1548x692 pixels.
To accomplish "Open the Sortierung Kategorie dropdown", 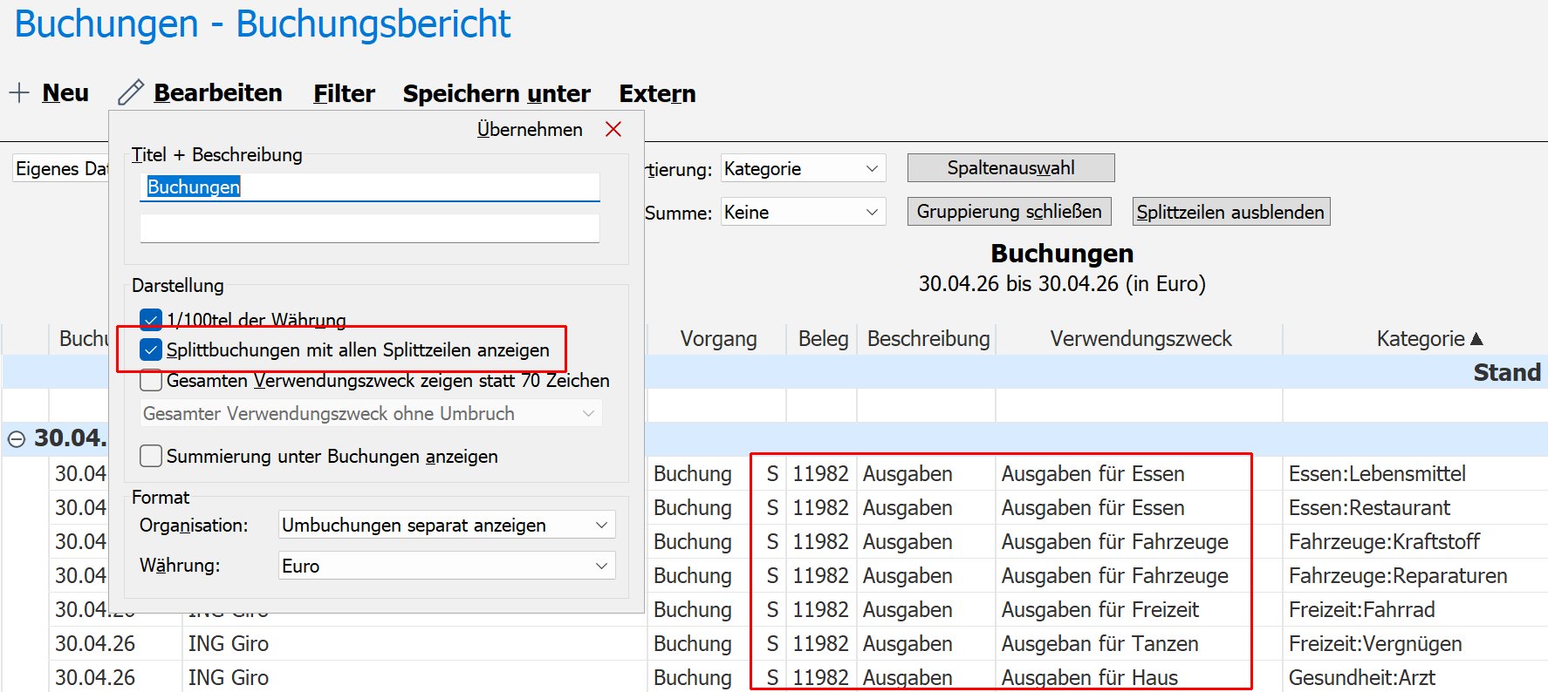I will pyautogui.click(x=803, y=168).
